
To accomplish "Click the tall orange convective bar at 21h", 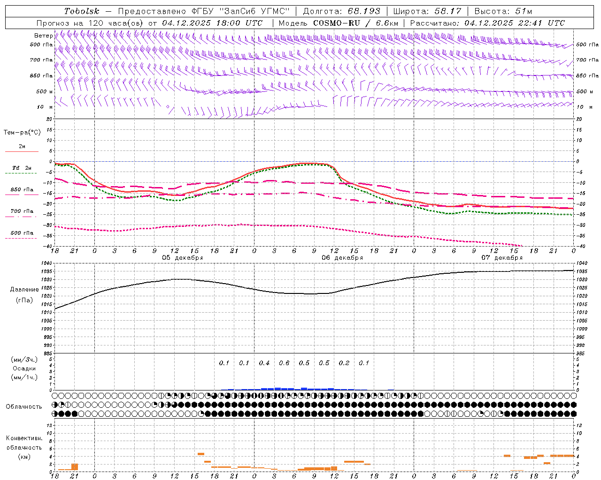I will [x=75, y=467].
